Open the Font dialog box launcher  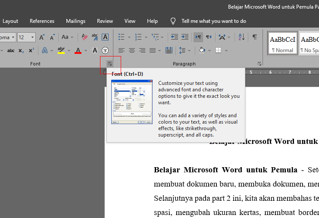point(110,64)
